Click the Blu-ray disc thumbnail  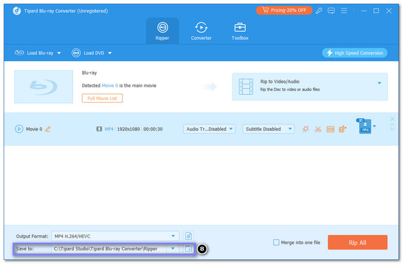(x=44, y=86)
